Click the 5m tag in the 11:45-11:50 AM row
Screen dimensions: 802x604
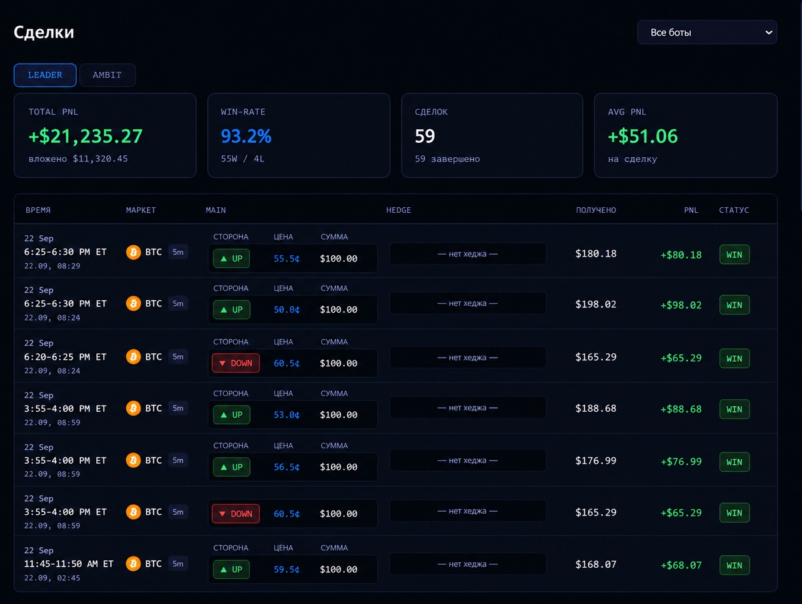click(178, 563)
